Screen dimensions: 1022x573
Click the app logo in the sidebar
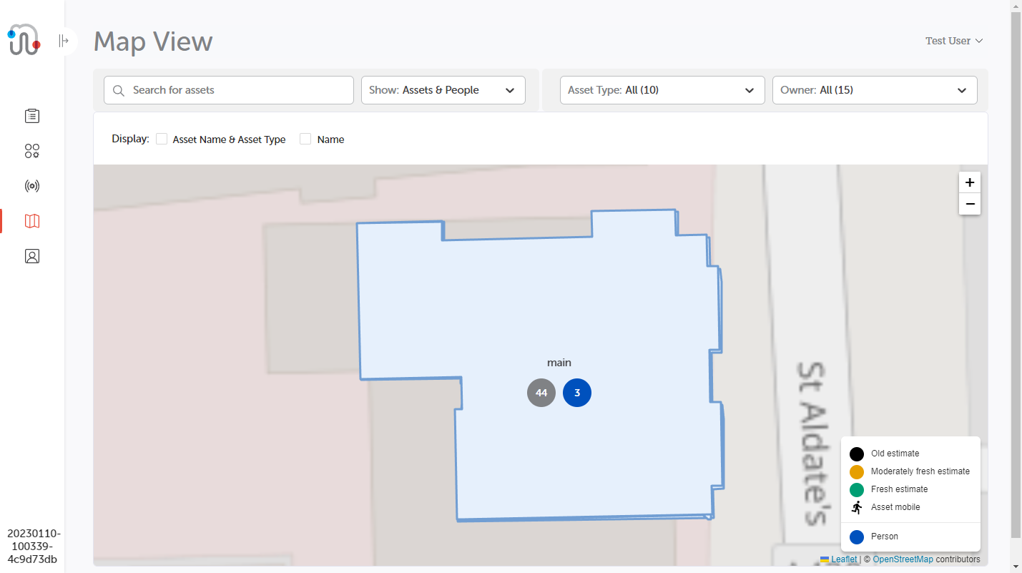[24, 40]
